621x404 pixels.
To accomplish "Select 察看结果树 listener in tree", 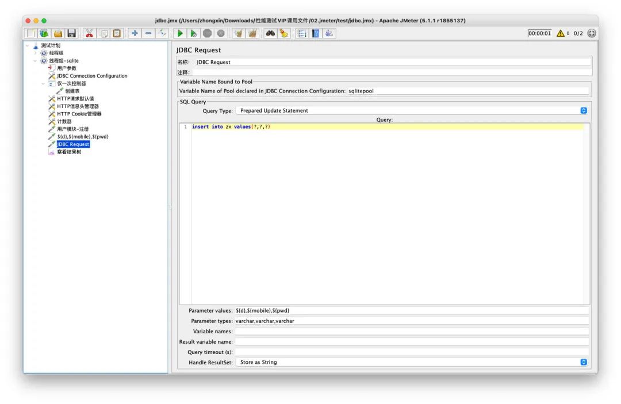I will (69, 152).
